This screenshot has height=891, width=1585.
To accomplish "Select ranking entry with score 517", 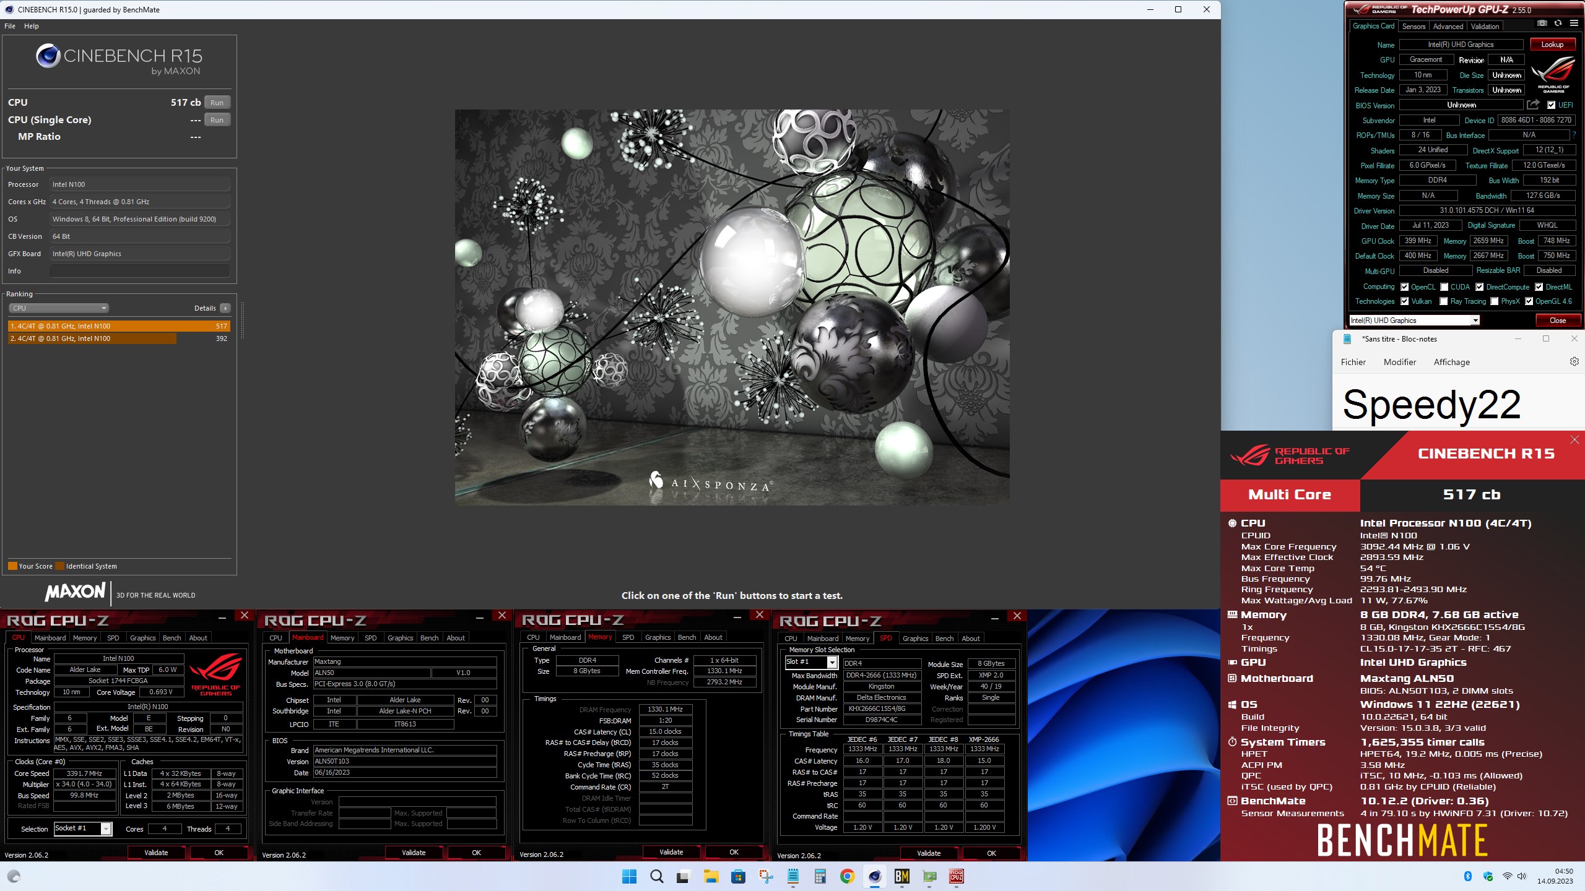I will (x=119, y=326).
